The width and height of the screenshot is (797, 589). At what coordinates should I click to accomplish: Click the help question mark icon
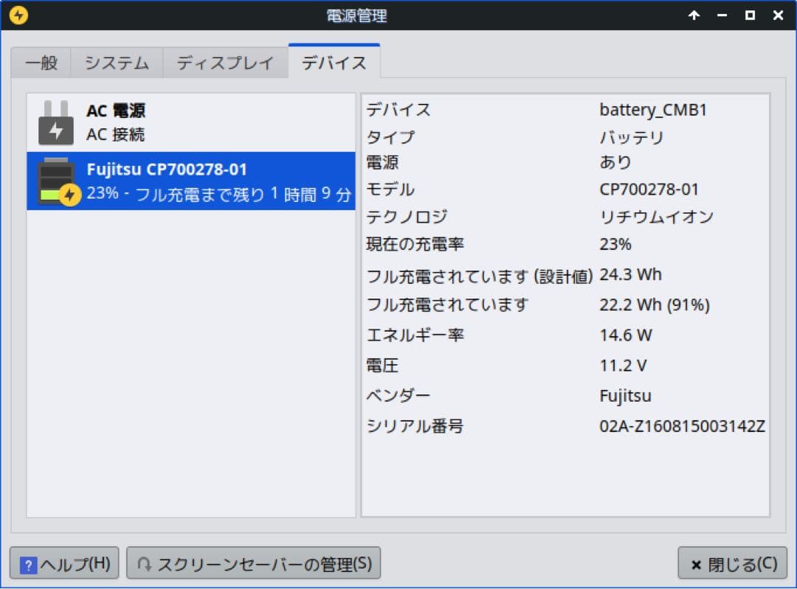[27, 562]
